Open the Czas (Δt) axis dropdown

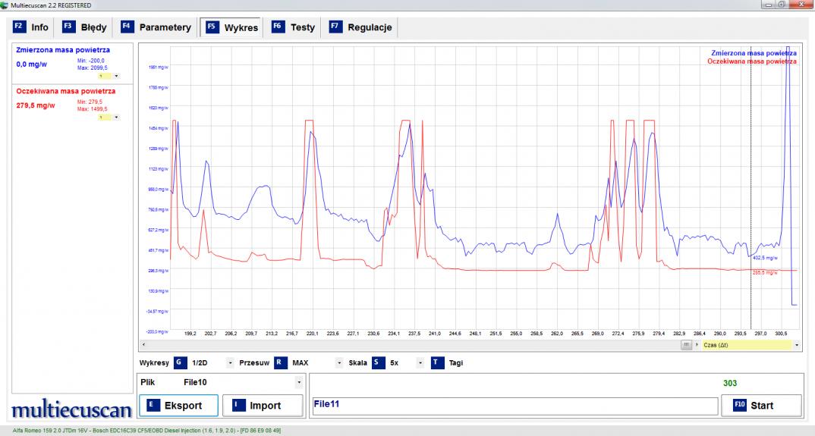tap(796, 345)
